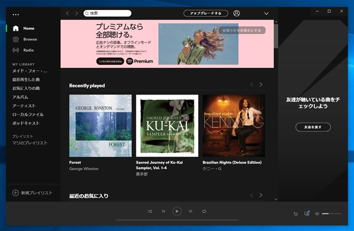Click the scrollbar up arrow
The image size is (354, 231).
point(276,22)
